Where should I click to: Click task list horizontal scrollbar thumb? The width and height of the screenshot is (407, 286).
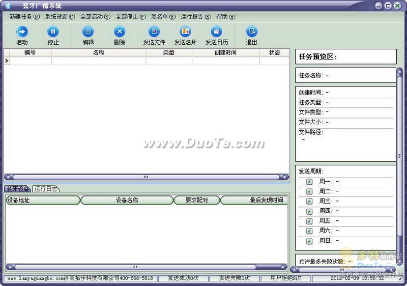[x=146, y=177]
